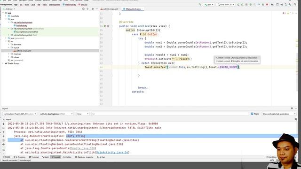Image resolution: width=301 pixels, height=169 pixels.
Task: Open the app run configuration dropdown
Action: click(209, 4)
